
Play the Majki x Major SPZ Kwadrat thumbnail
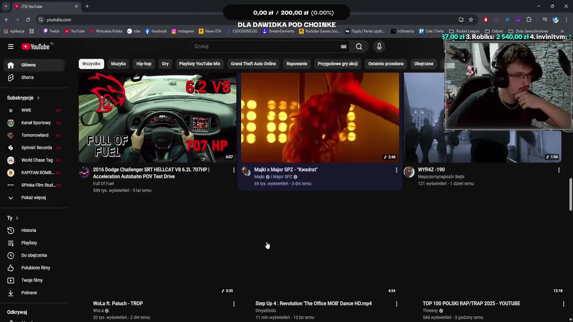[x=320, y=117]
